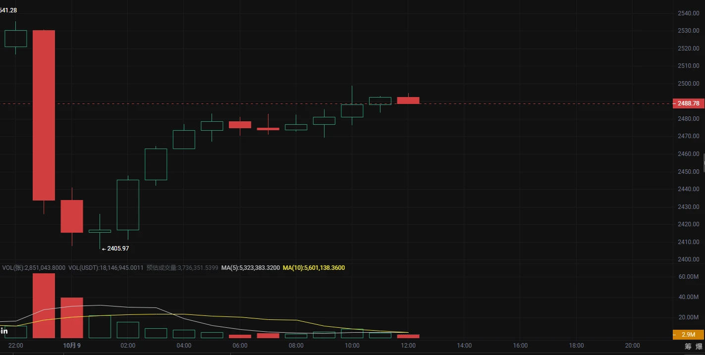Screen dimensions: 705x355
Task: Click the 08:00 time axis label
Action: click(296, 346)
